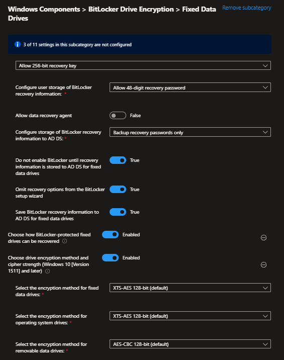Open Allow 48-digit recovery password dropdown
Viewport: 284px width, 360px height.
(x=190, y=87)
